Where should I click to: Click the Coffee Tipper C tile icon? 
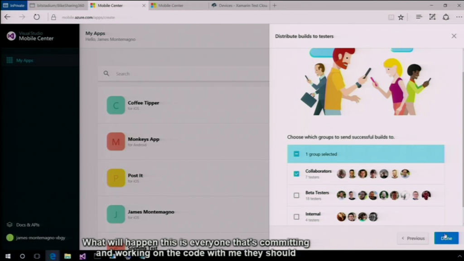pos(116,105)
